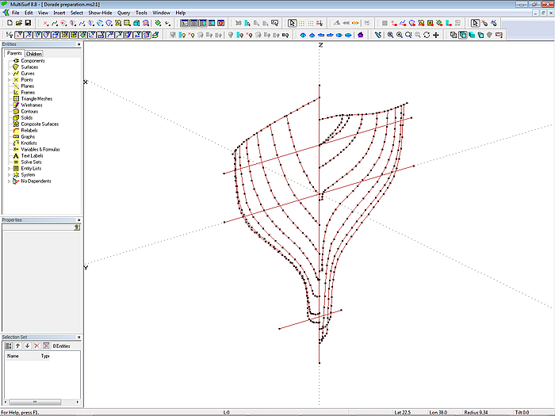Image resolution: width=555 pixels, height=416 pixels.
Task: Click the down arrow in Selection Set panel
Action: 27,345
